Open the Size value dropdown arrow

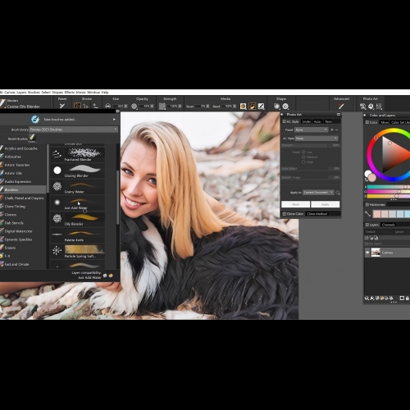(x=125, y=106)
